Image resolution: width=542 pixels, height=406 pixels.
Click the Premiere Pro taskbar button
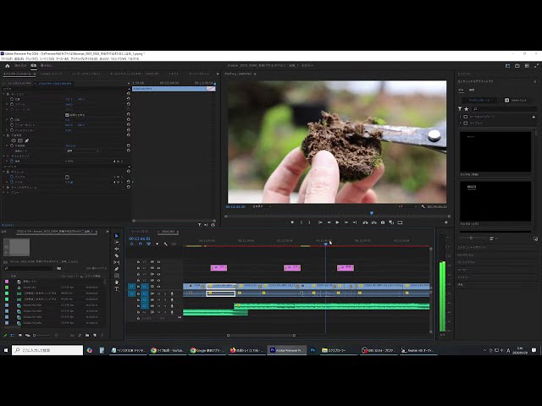tap(286, 350)
